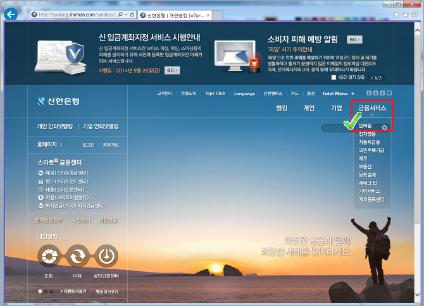Select 재테크 팁 in the submenu
The image size is (424, 306).
[368, 183]
